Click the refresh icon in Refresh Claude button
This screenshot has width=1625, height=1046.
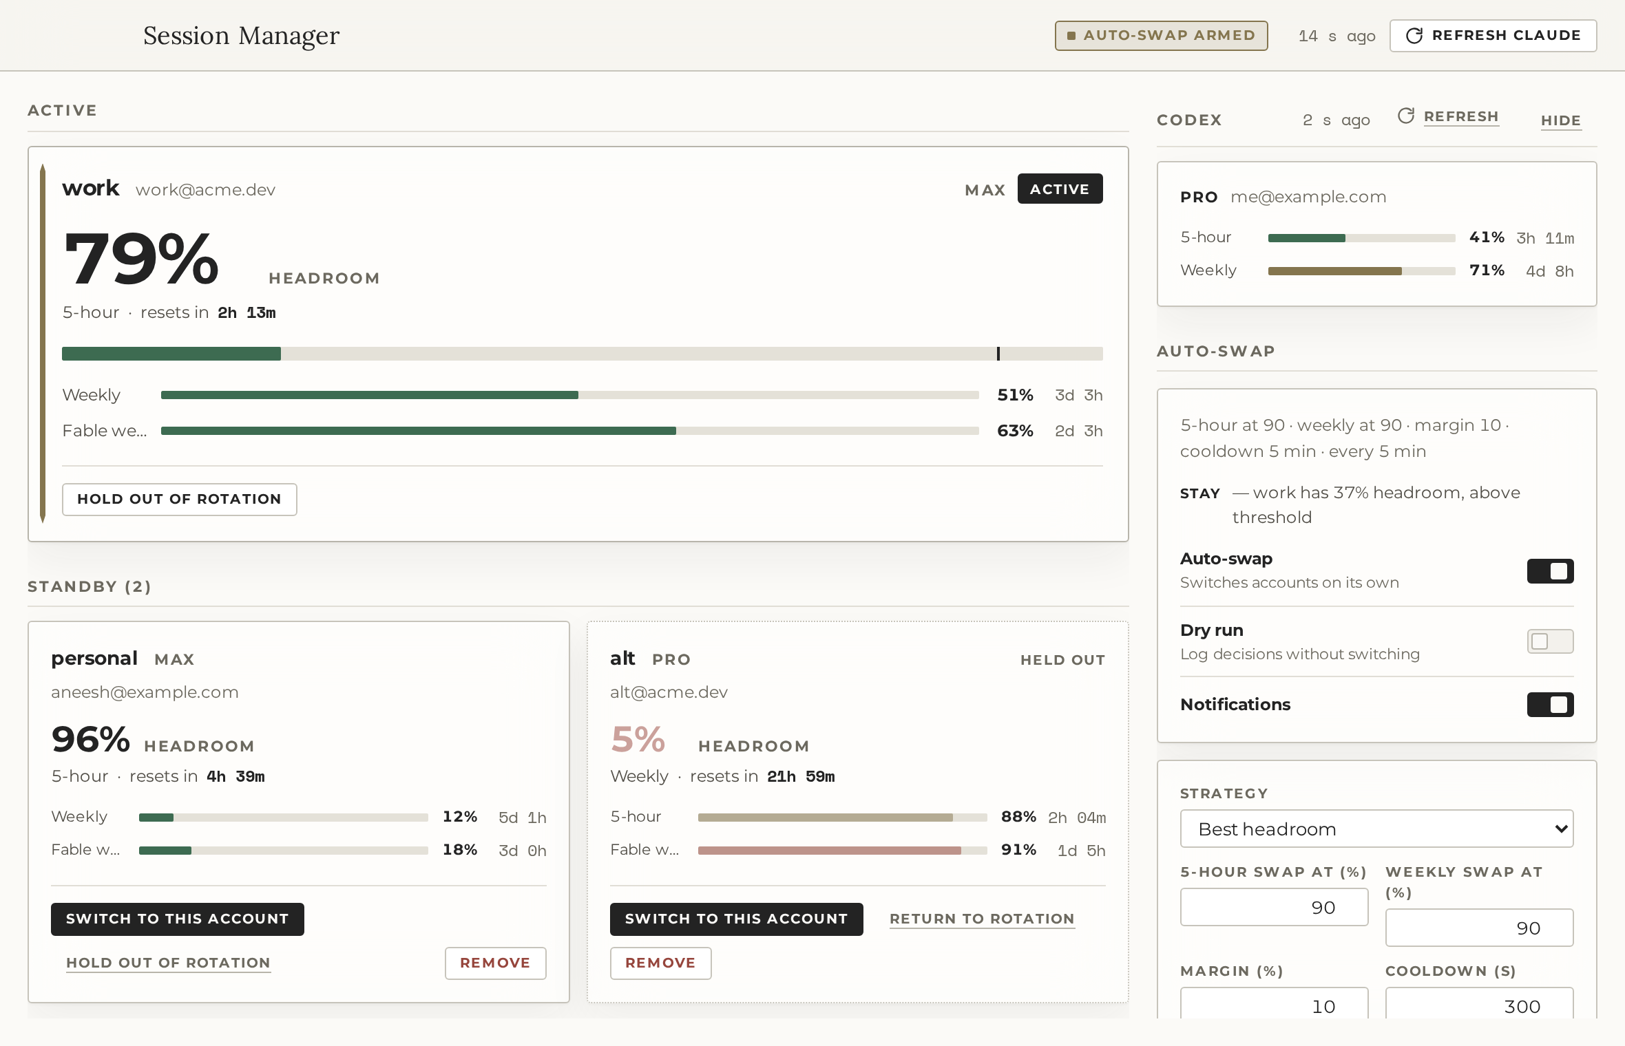pyautogui.click(x=1414, y=35)
